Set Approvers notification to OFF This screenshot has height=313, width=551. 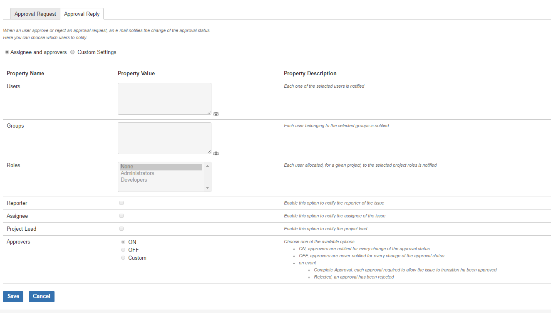[123, 250]
